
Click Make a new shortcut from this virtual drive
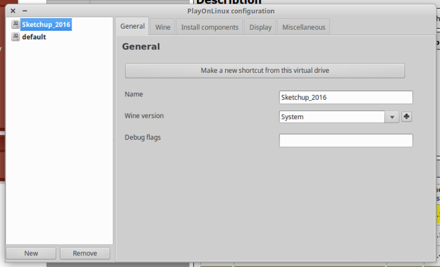265,70
